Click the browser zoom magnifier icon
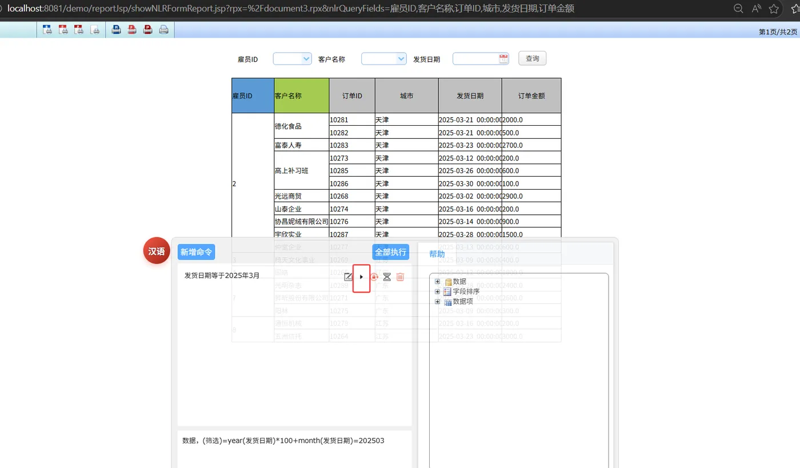The height and width of the screenshot is (468, 800). click(738, 9)
